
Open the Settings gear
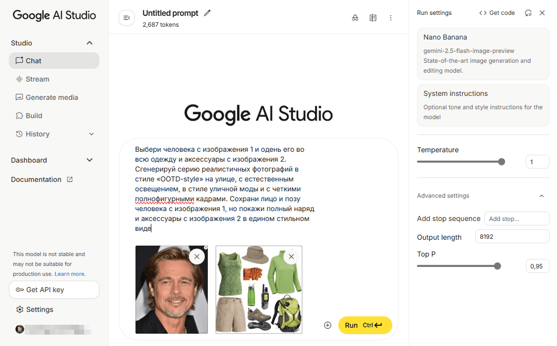point(35,309)
